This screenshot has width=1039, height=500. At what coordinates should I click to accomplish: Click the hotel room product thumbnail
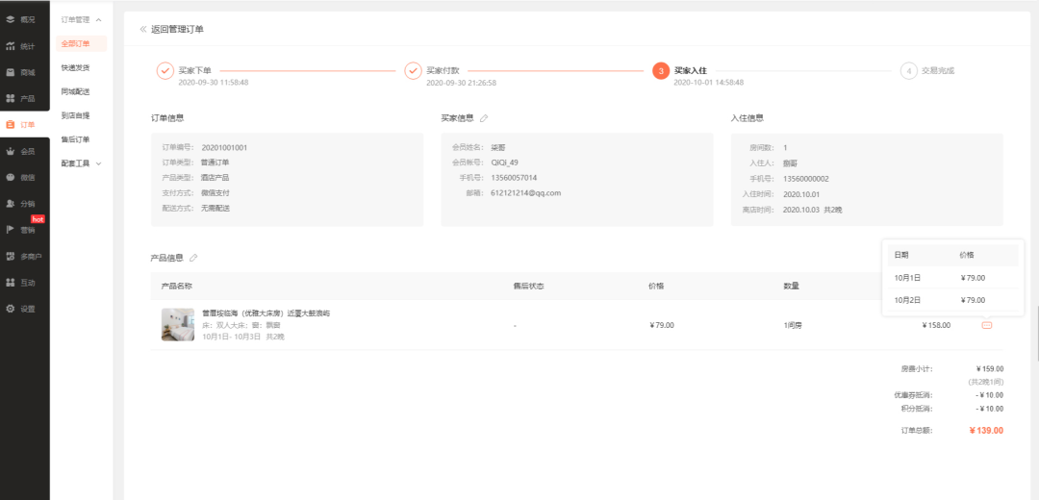(177, 324)
